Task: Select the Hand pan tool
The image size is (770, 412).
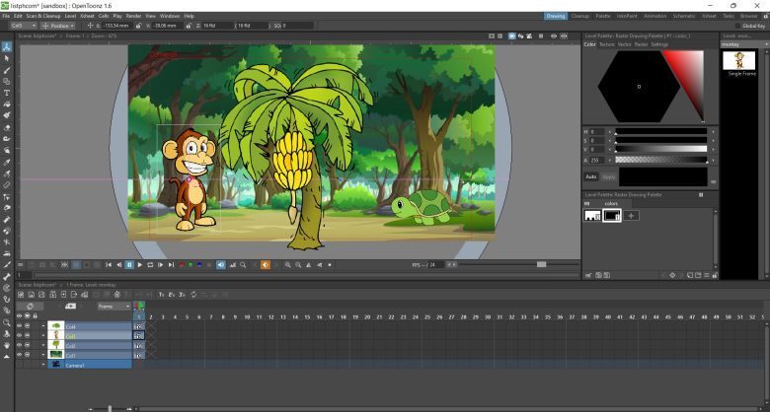Action: [7, 345]
